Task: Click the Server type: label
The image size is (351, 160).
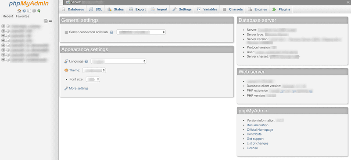Action: pos(255,35)
